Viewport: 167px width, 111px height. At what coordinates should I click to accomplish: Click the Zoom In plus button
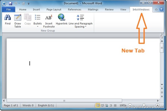(x=157, y=106)
